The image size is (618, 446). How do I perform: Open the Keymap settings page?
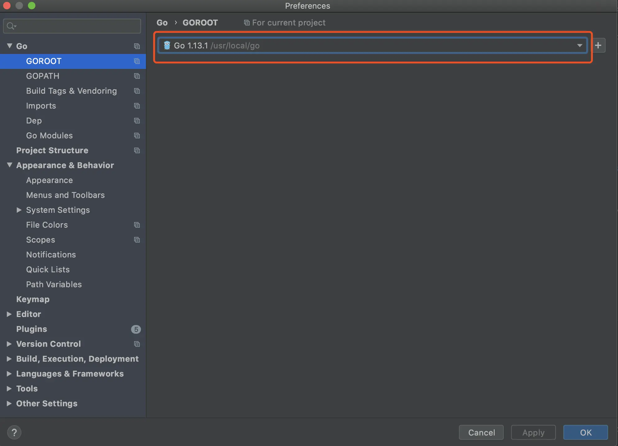click(33, 299)
